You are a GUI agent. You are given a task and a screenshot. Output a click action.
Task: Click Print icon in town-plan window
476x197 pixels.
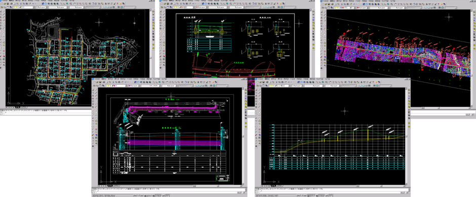[x=11, y=4]
